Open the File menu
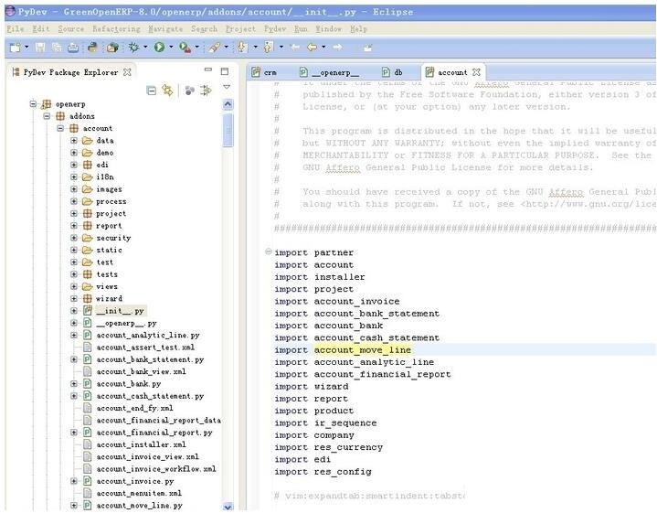This screenshot has height=524, width=657. pos(16,29)
